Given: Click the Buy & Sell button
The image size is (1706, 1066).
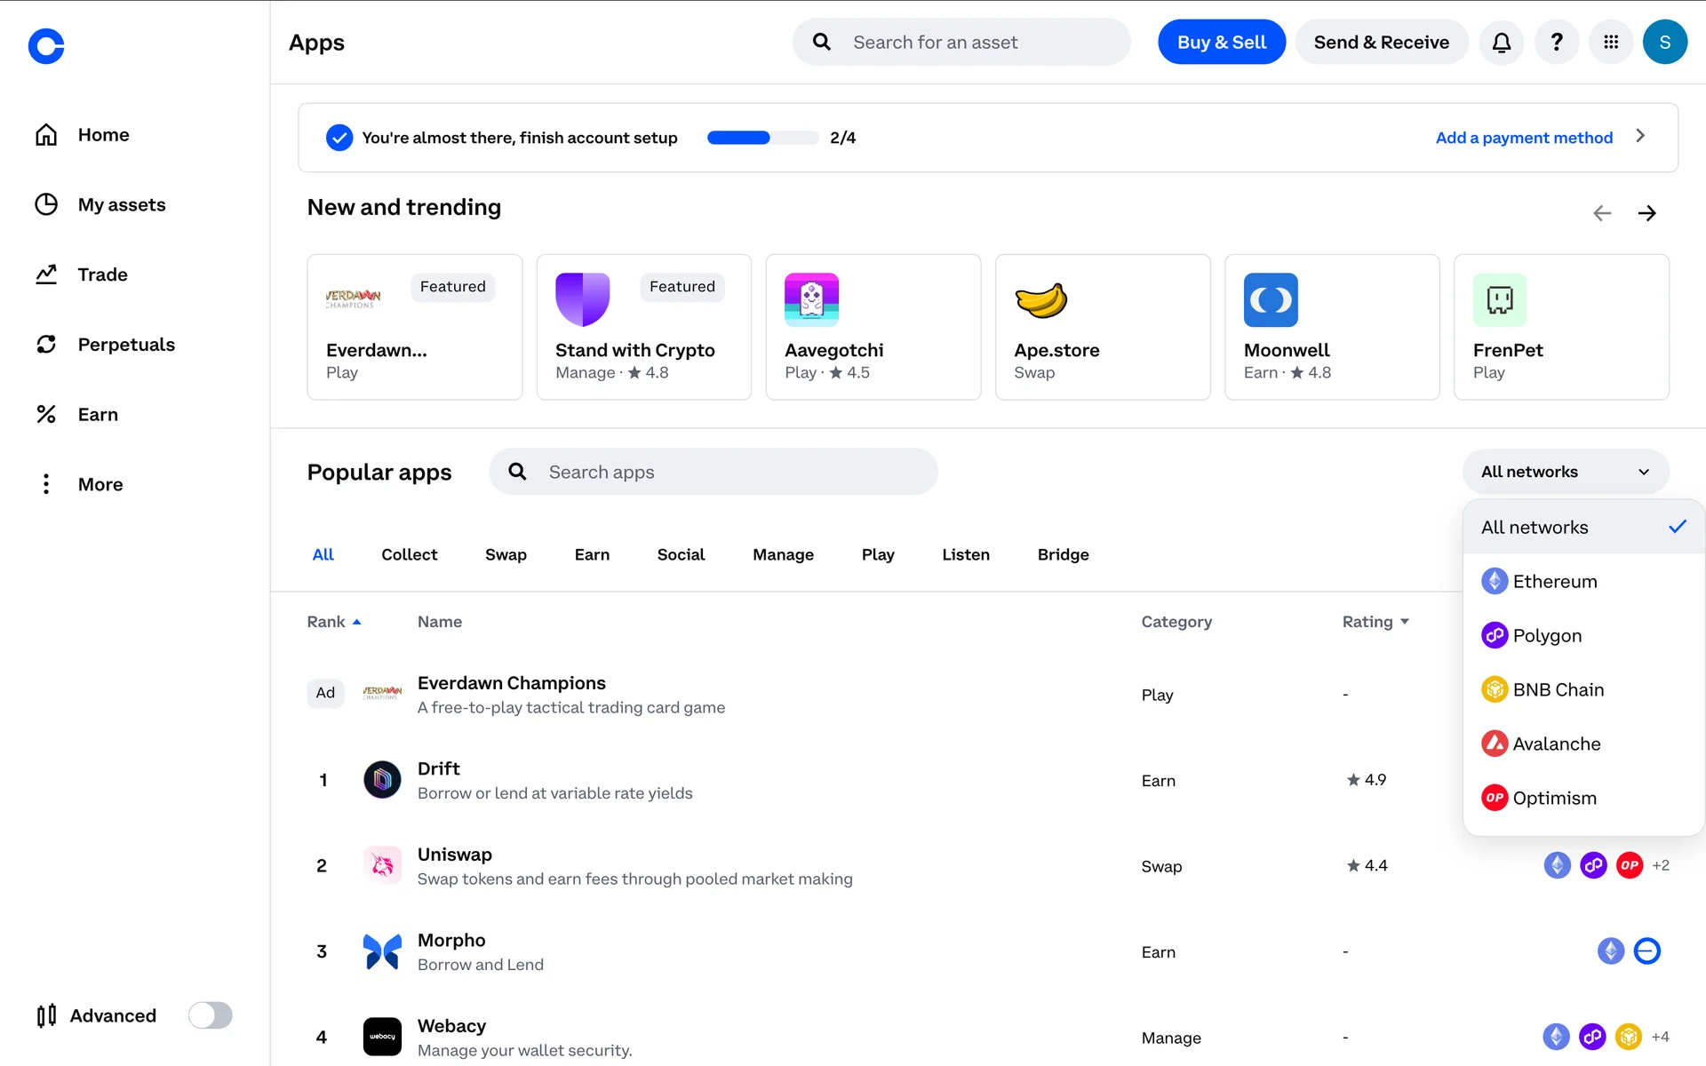Looking at the screenshot, I should coord(1221,42).
